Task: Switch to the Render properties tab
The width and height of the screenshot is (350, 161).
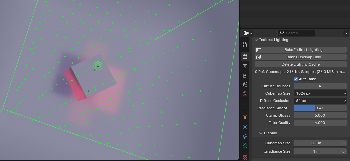Action: tap(245, 56)
